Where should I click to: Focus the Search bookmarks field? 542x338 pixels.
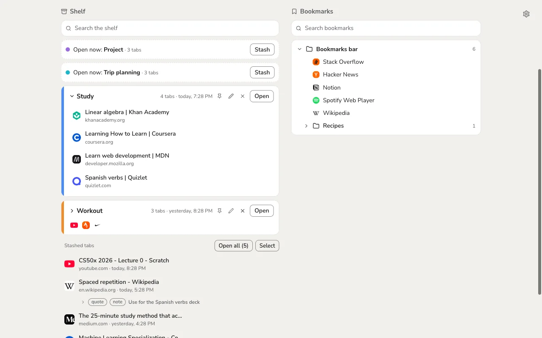pos(386,28)
